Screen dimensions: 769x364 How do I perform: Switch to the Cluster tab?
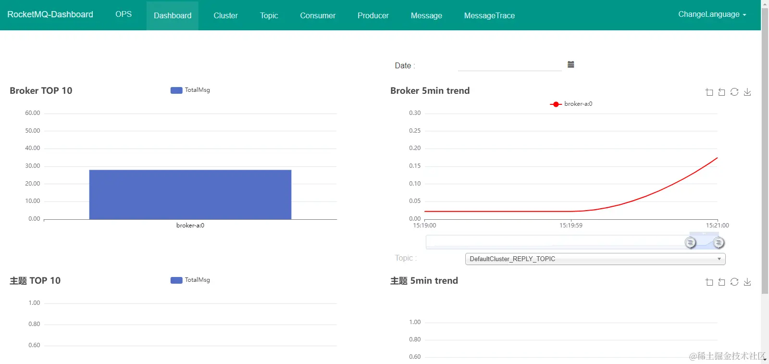[225, 15]
